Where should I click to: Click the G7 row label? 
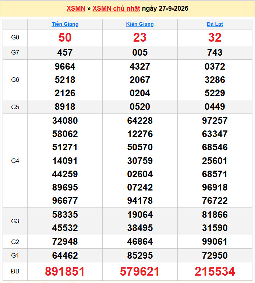(15, 53)
